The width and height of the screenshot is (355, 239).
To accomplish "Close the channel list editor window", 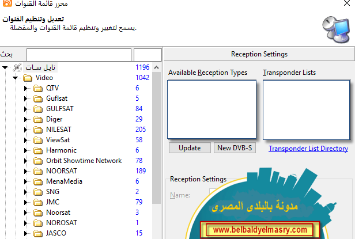I will pyautogui.click(x=347, y=3).
